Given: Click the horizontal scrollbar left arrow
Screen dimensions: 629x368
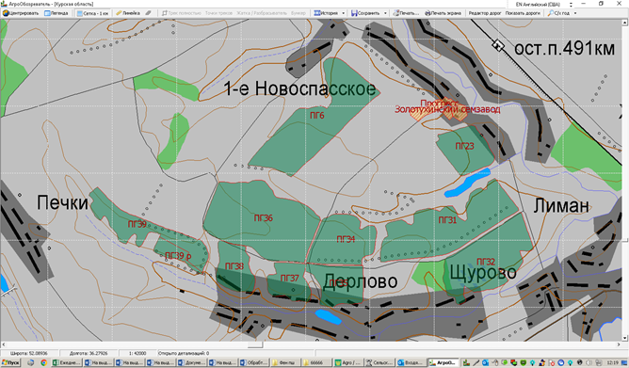Looking at the screenshot, I should click(x=3, y=344).
